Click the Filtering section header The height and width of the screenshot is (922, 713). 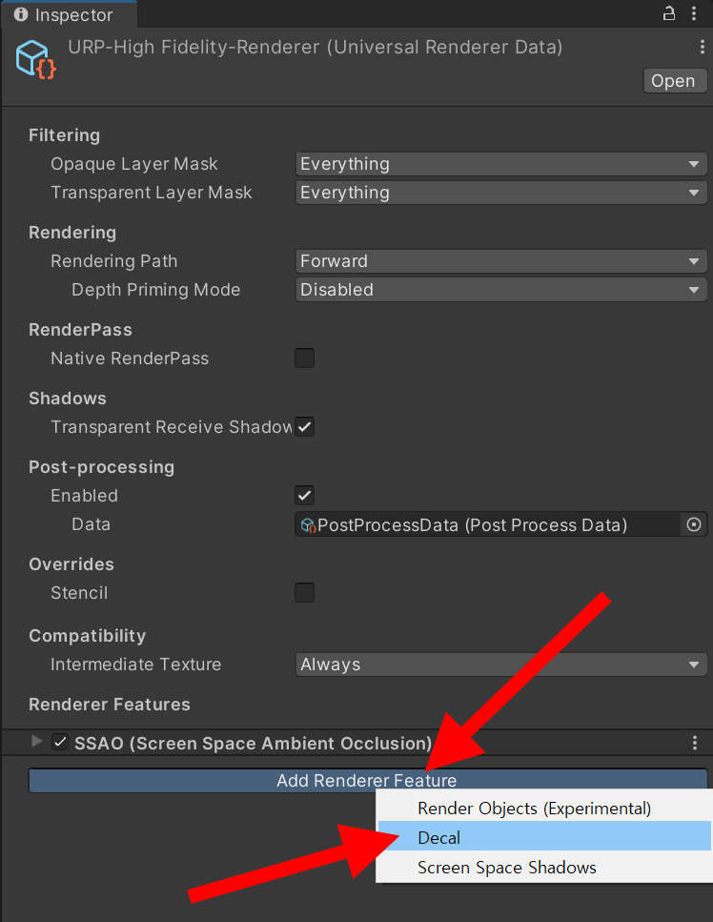point(65,135)
